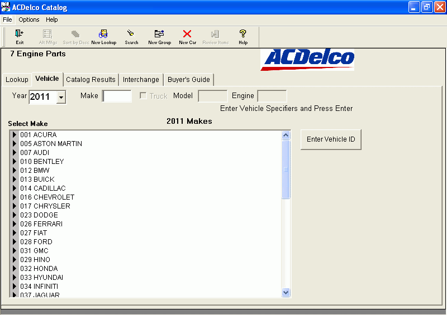Toggle the Truck checkbox
447x315 pixels.
click(143, 96)
